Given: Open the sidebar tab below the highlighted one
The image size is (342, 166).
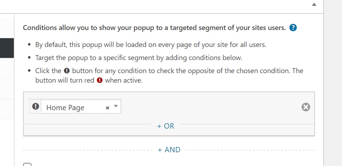Looking at the screenshot, I should coord(7,68).
